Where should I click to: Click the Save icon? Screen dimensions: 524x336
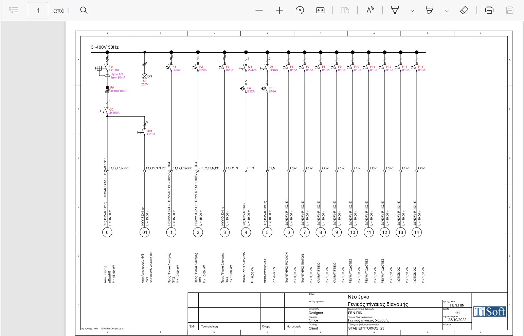509,10
